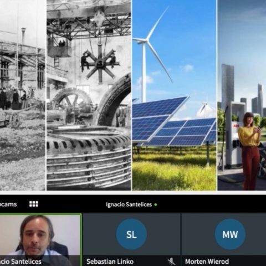Open the Webcams panel label

point(8,204)
